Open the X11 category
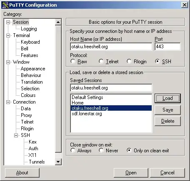Image resolution: width=190 pixels, height=181 pixels. [32, 155]
